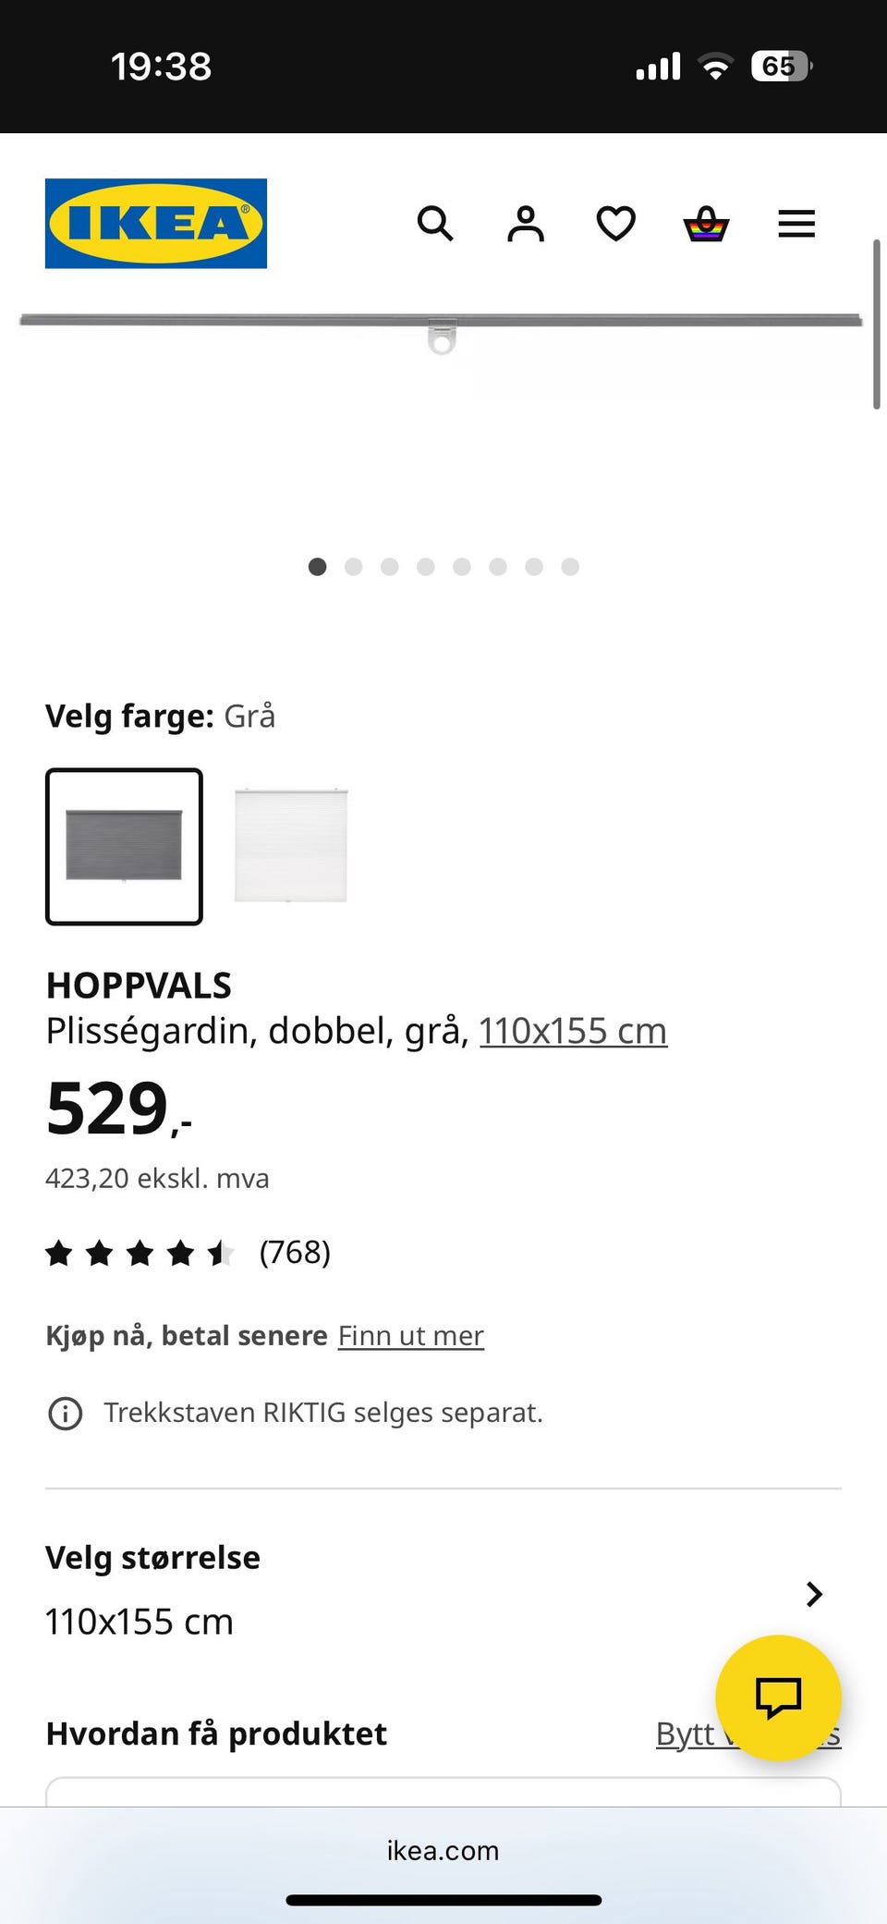Open the yellow chat bubble button
Viewport: 887px width, 1924px height.
tap(778, 1697)
